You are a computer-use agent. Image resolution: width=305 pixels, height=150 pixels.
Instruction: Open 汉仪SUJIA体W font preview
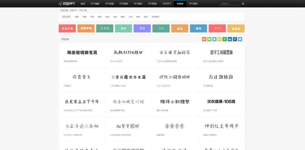pyautogui.click(x=128, y=52)
